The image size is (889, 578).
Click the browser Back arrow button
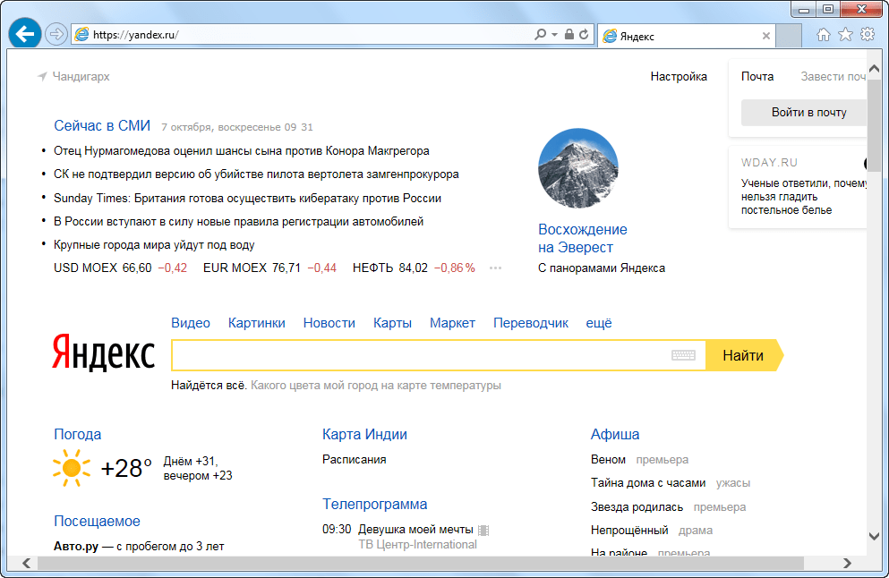coord(24,35)
